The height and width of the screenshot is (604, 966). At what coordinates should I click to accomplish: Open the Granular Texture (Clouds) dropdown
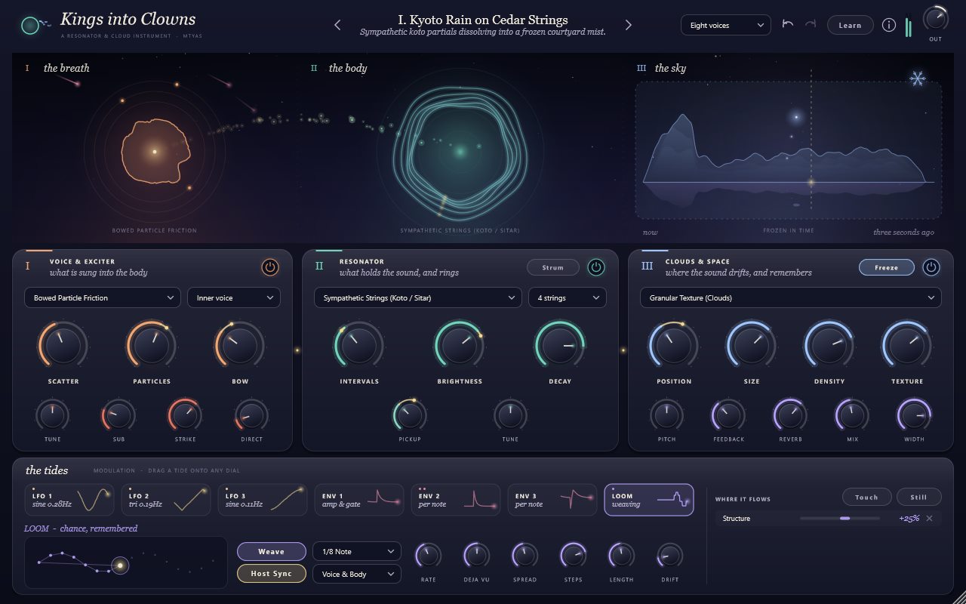791,297
